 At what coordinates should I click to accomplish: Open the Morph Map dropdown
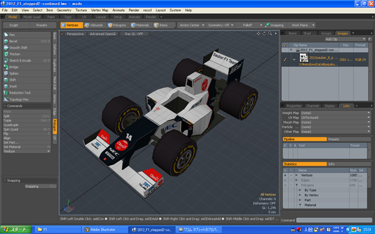pyautogui.click(x=336, y=122)
